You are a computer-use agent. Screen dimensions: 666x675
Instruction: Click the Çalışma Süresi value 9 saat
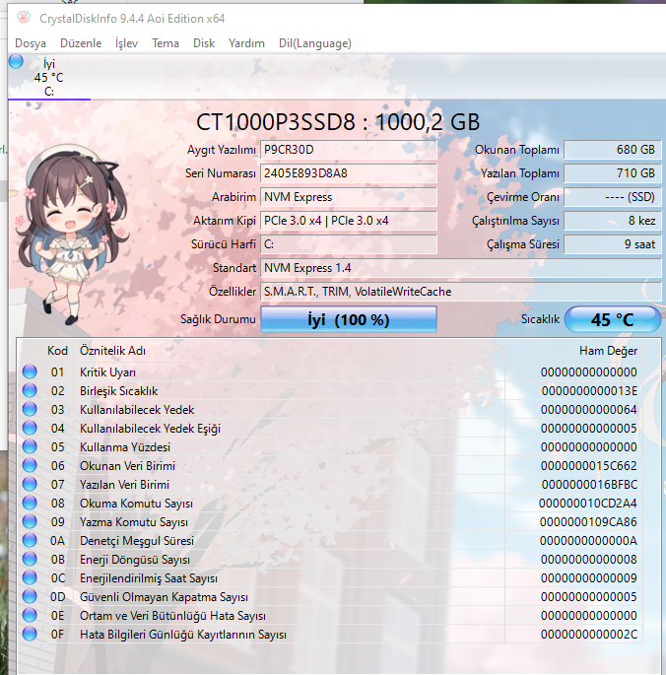pyautogui.click(x=613, y=244)
